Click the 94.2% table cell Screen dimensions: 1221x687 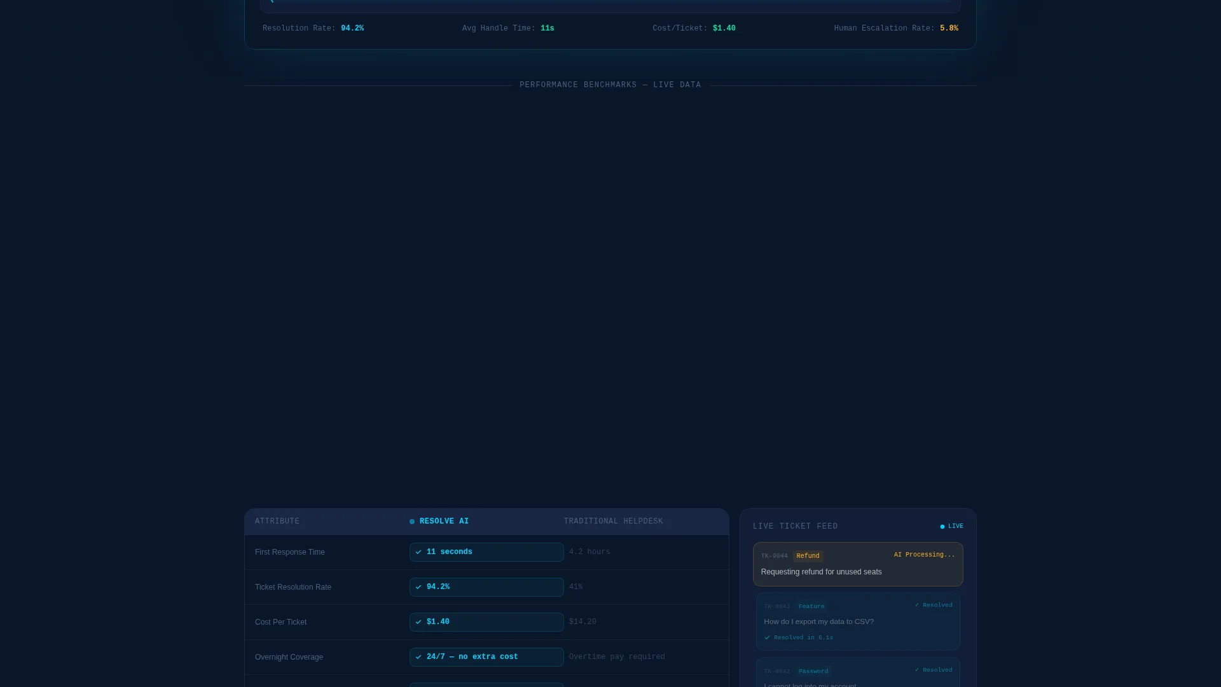486,587
